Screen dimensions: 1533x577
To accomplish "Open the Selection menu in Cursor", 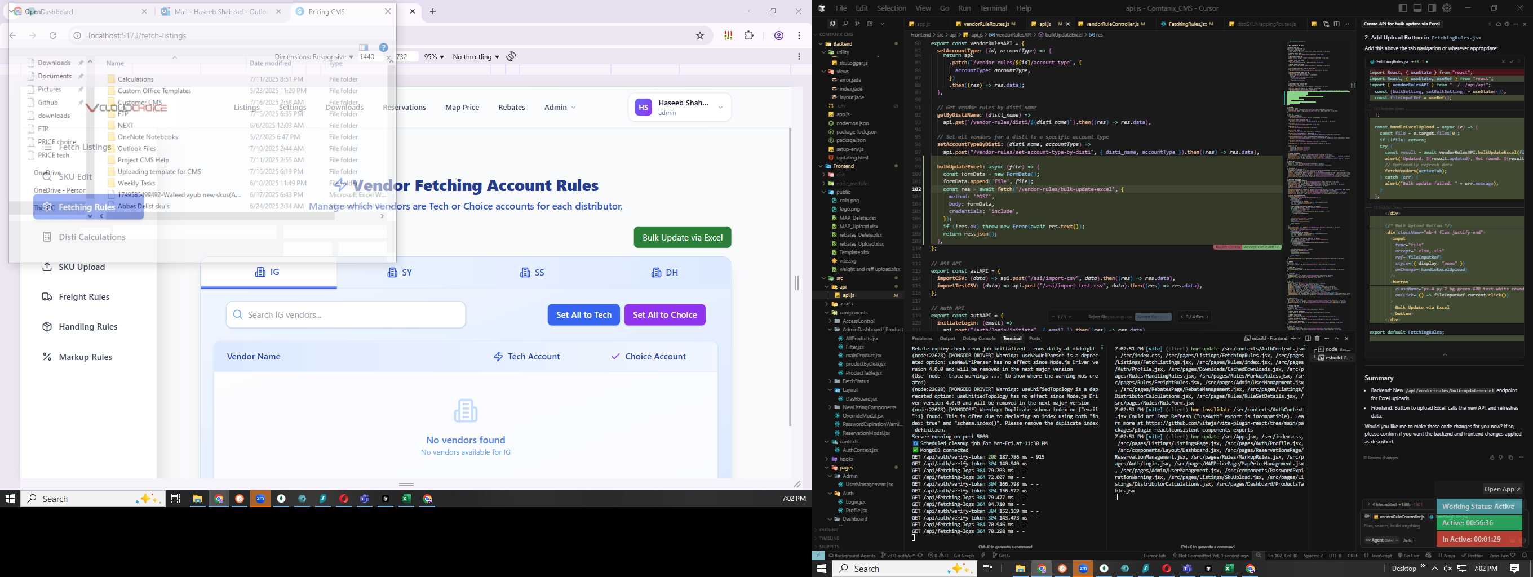I will coord(892,8).
